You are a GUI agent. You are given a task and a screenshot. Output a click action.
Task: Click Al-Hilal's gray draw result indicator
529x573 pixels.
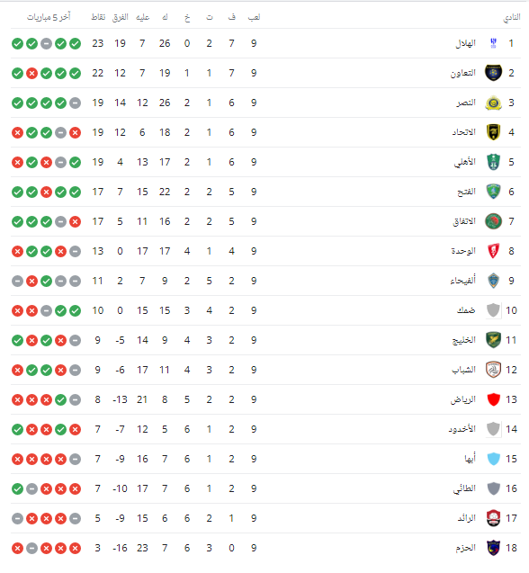point(47,44)
